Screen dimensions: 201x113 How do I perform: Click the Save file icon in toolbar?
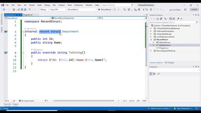click(x=22, y=10)
